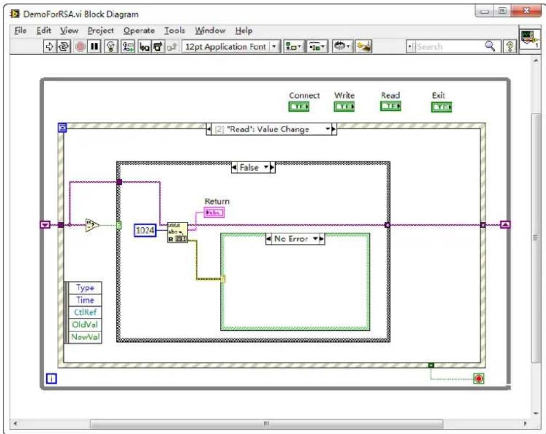Screen dimensions: 546x434
Task: Click event structure timeout terminal
Action: pos(62,128)
